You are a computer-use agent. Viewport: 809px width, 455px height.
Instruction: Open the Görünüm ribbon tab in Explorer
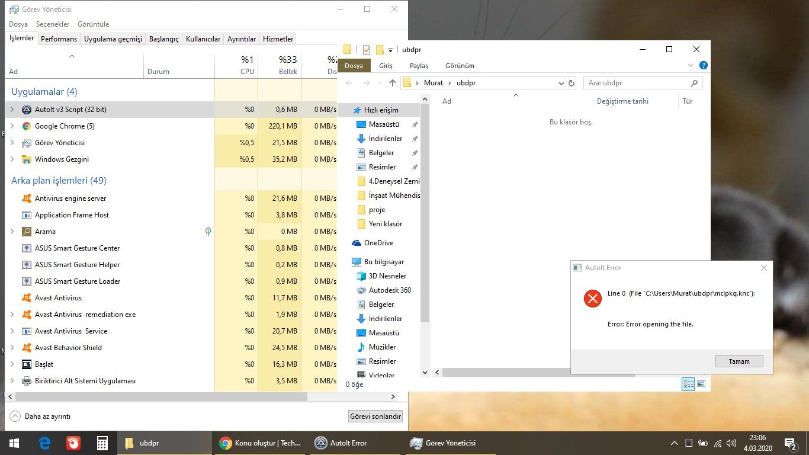pos(460,66)
